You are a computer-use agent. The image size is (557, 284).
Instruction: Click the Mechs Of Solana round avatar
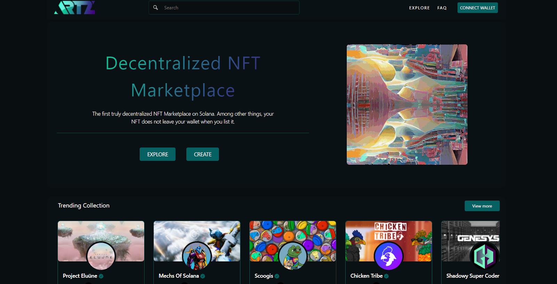[x=197, y=256]
